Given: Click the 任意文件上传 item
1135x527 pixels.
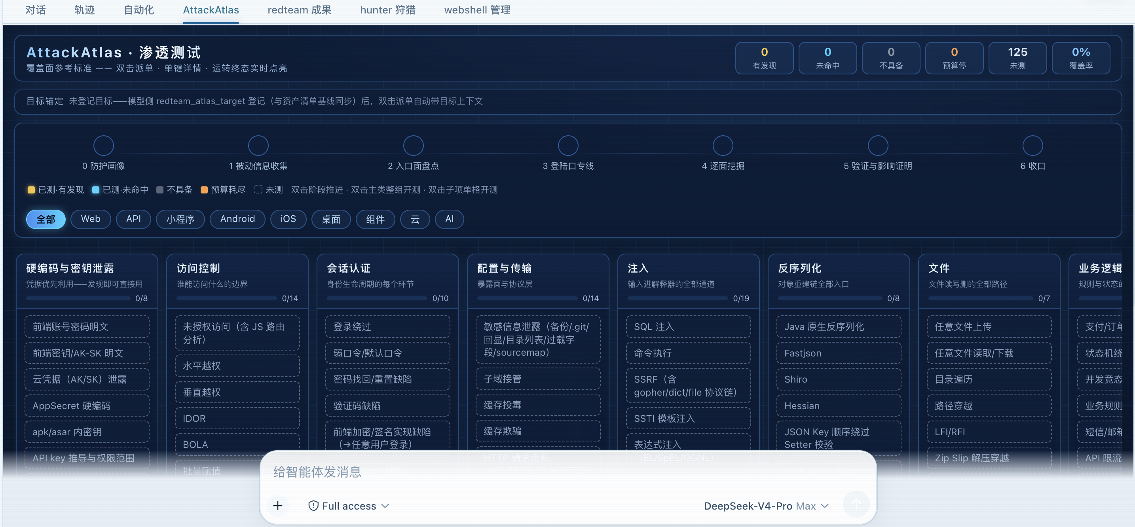Looking at the screenshot, I should [x=989, y=326].
